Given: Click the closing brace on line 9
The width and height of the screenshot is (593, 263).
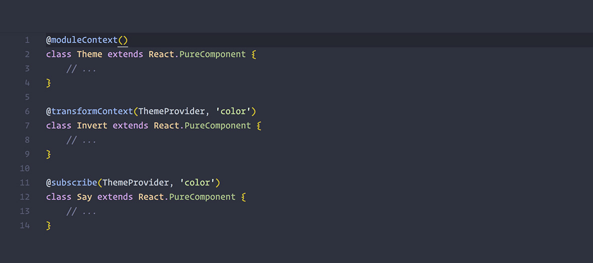Looking at the screenshot, I should [x=49, y=154].
